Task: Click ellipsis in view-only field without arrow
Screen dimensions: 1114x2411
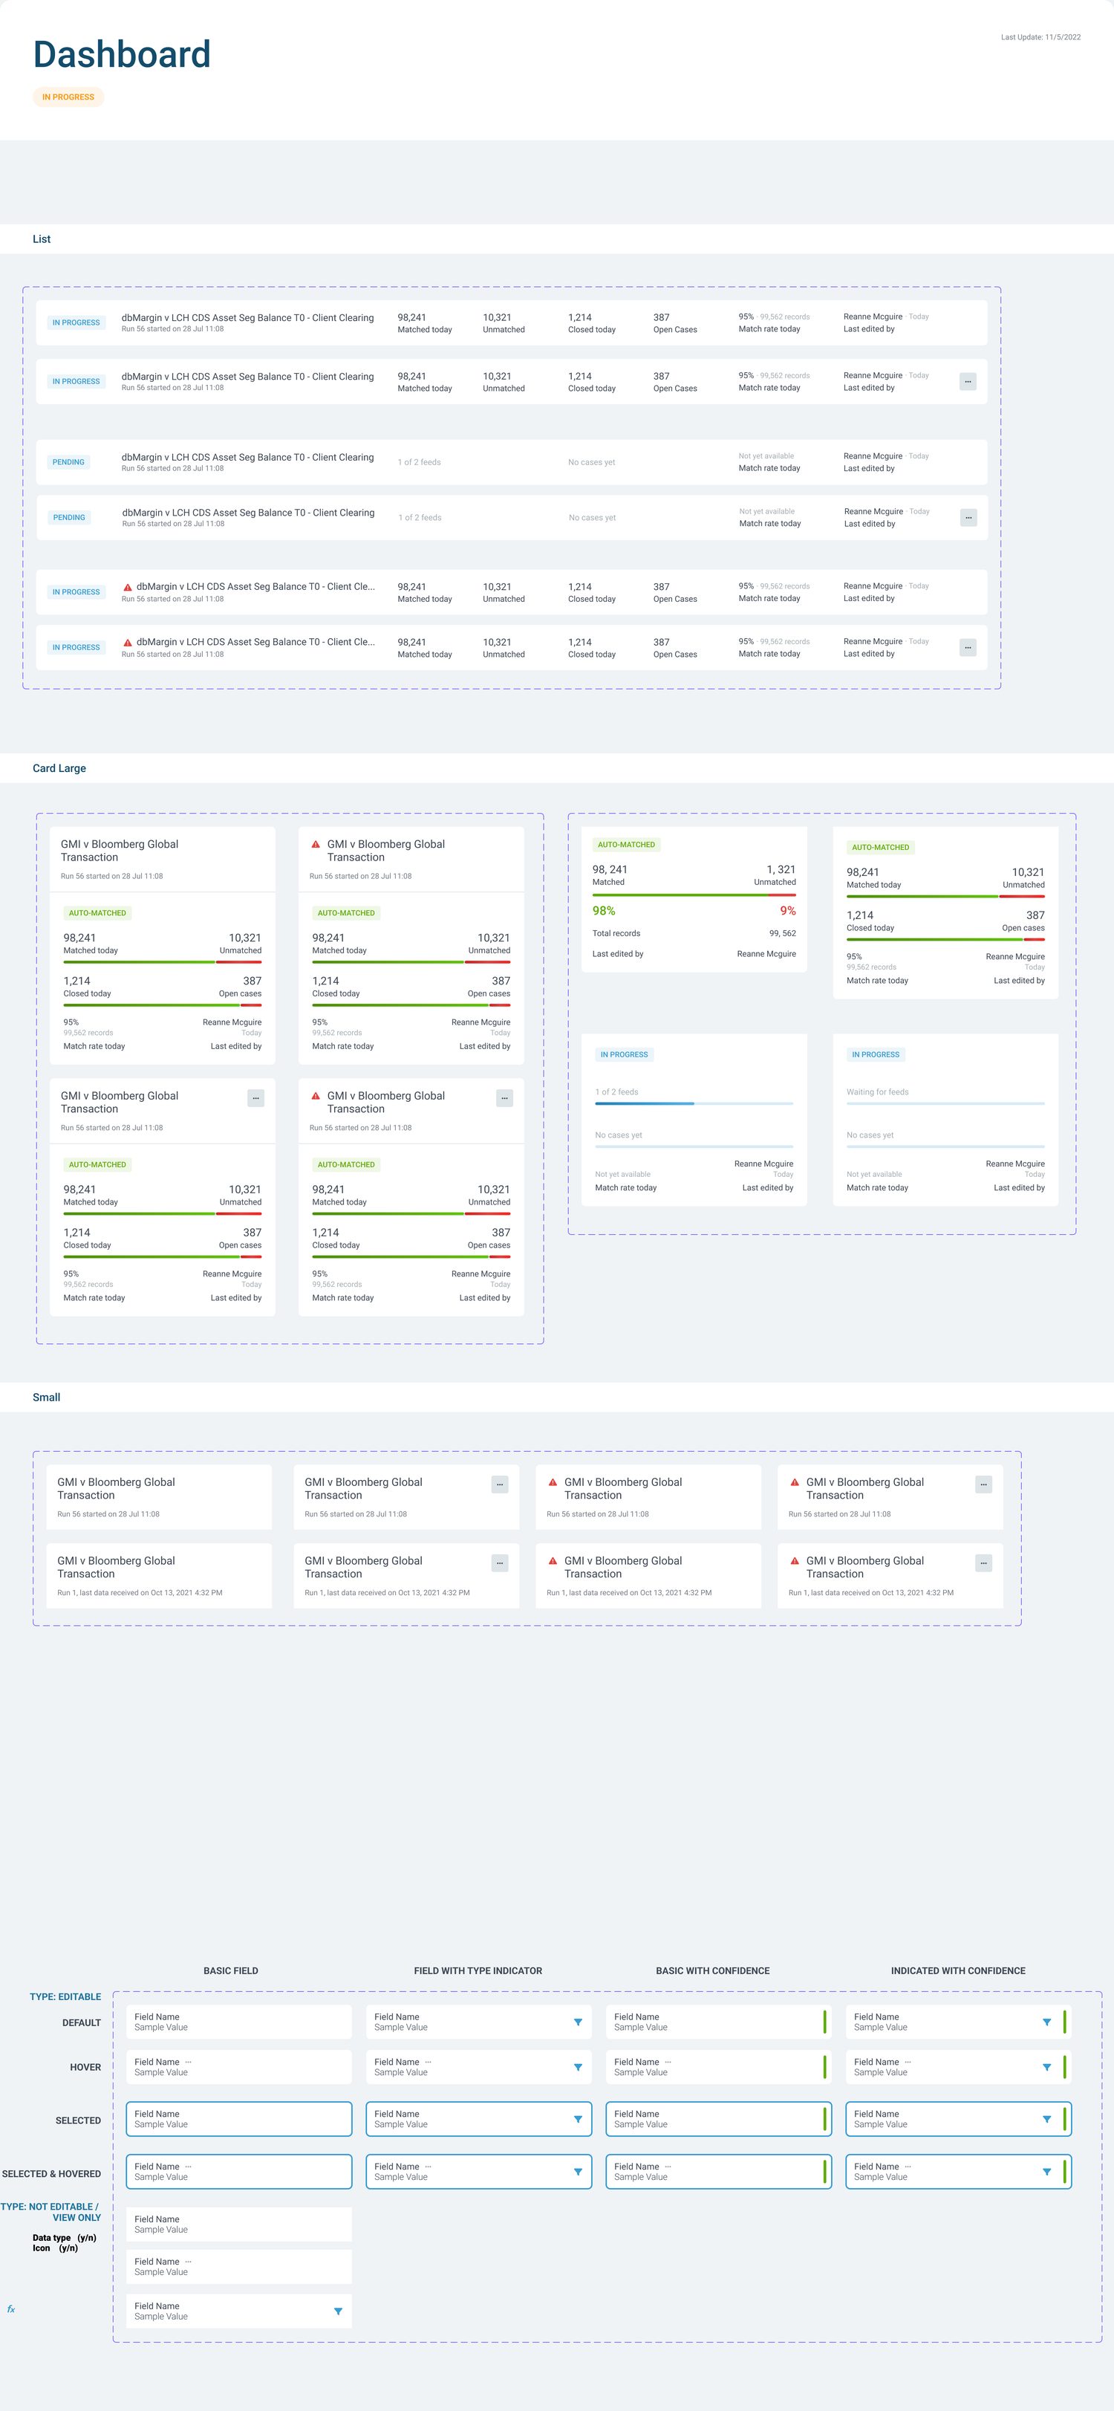Action: [188, 2261]
